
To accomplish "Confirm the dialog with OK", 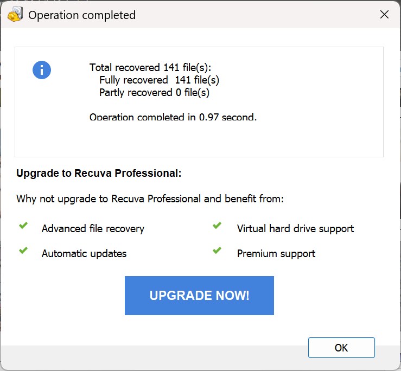I will pyautogui.click(x=341, y=348).
